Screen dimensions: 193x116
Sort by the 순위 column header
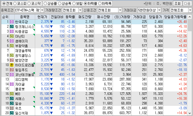point(5,17)
